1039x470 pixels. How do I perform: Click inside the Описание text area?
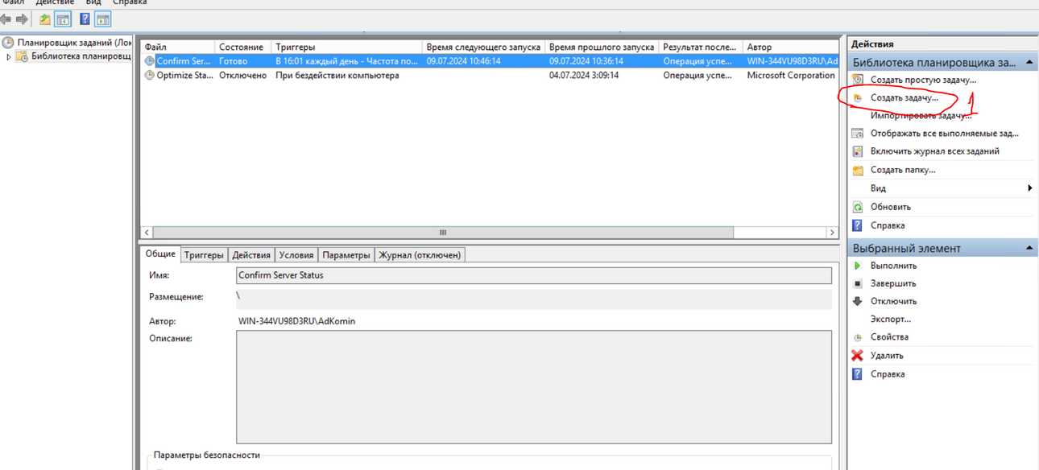coord(534,387)
